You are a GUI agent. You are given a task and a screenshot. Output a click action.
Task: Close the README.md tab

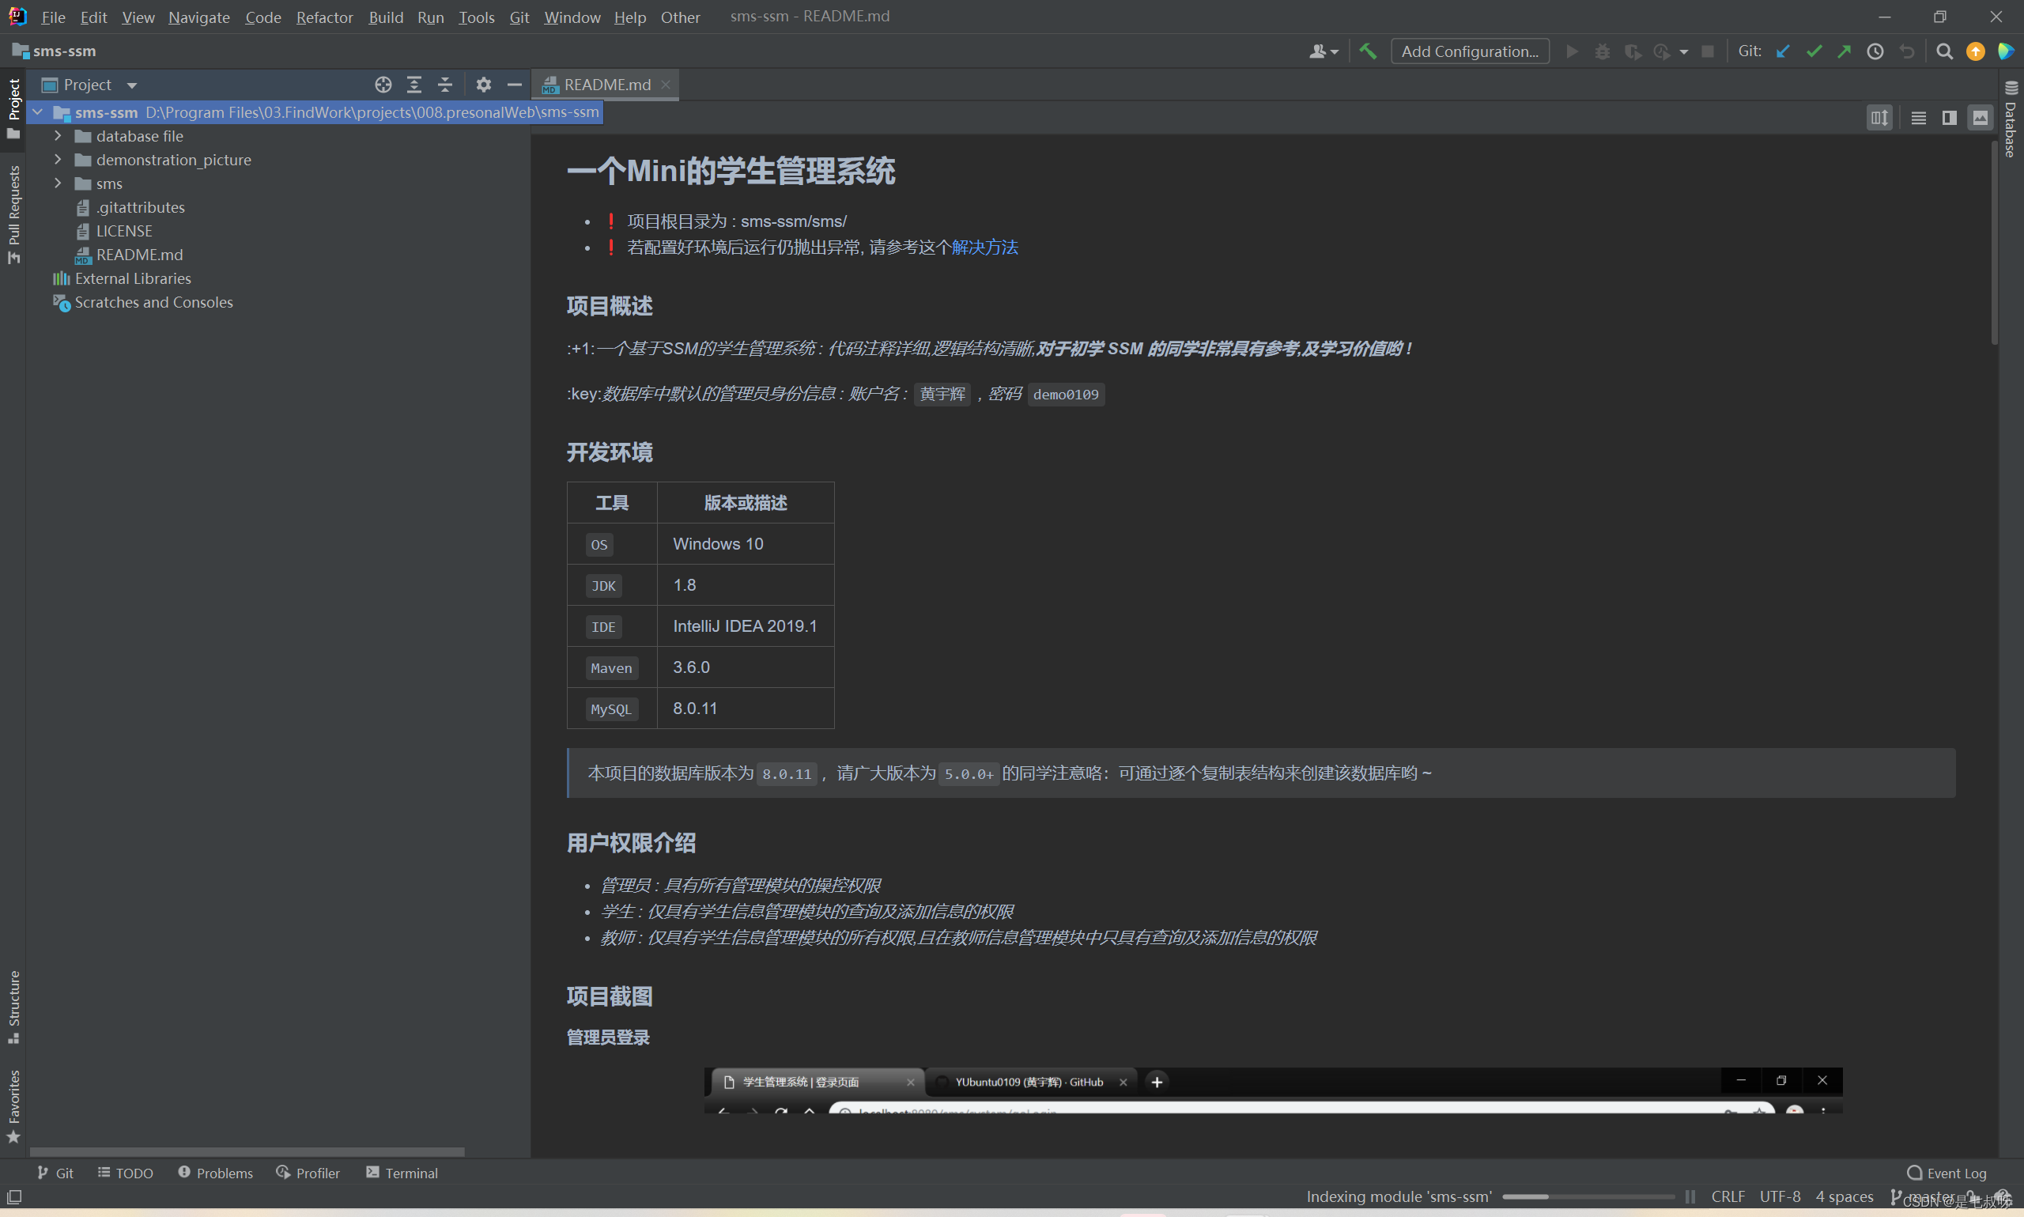pos(666,85)
